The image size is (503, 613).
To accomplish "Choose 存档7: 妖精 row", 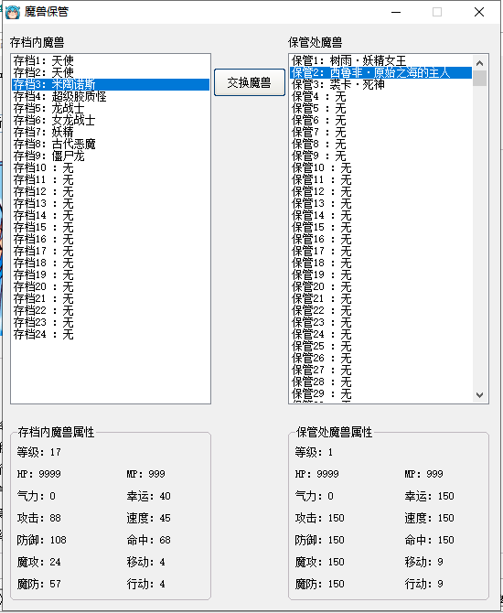I will (x=111, y=132).
